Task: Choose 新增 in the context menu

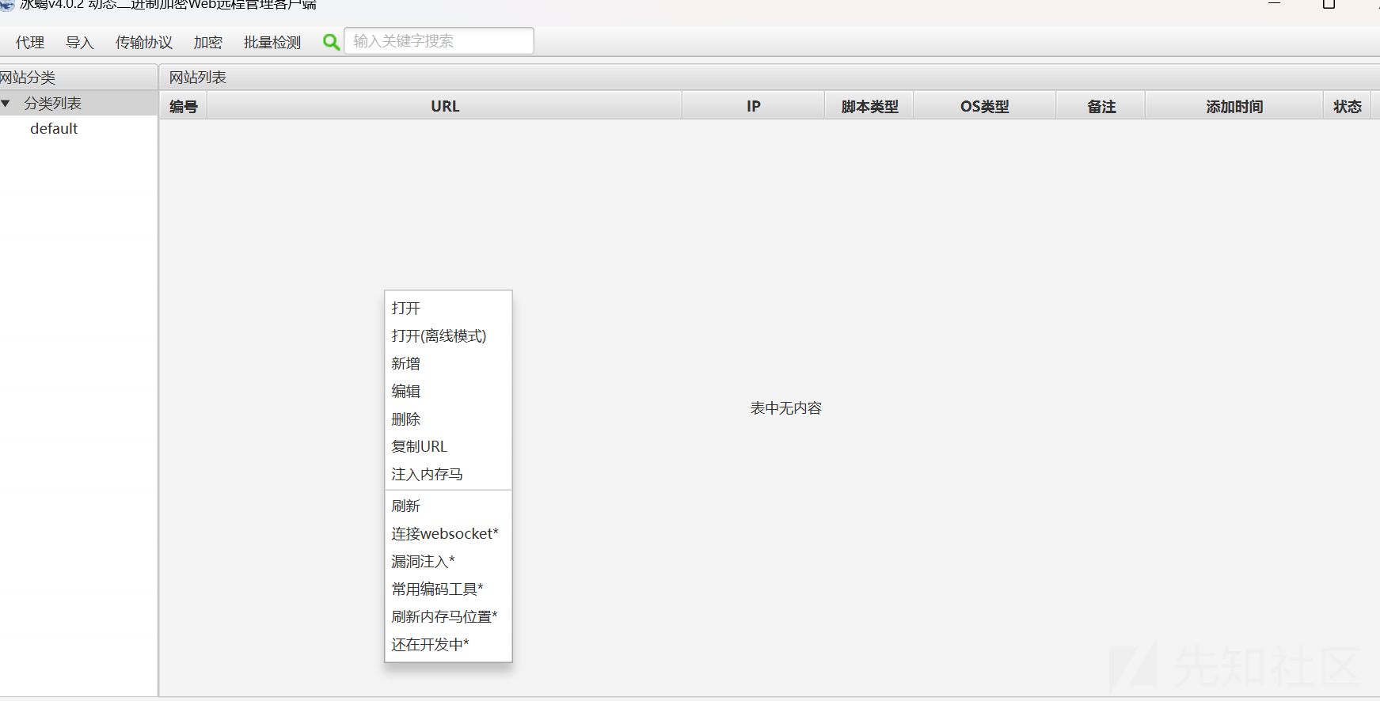Action: (x=448, y=363)
